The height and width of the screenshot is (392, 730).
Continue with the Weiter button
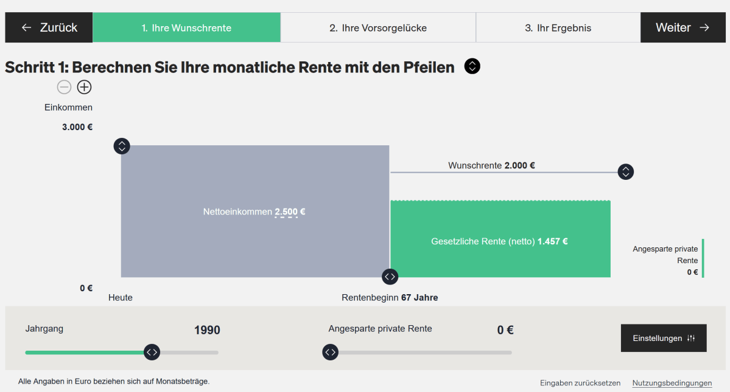pos(683,27)
